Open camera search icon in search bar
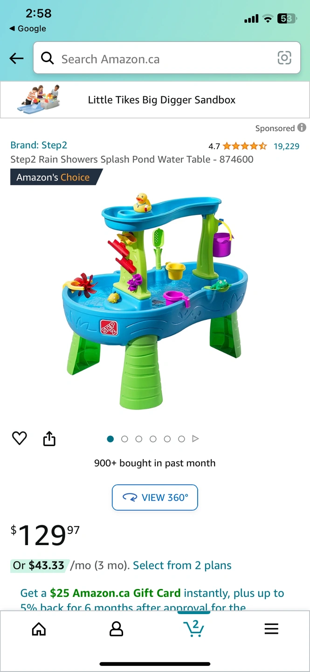The width and height of the screenshot is (310, 672). click(284, 58)
